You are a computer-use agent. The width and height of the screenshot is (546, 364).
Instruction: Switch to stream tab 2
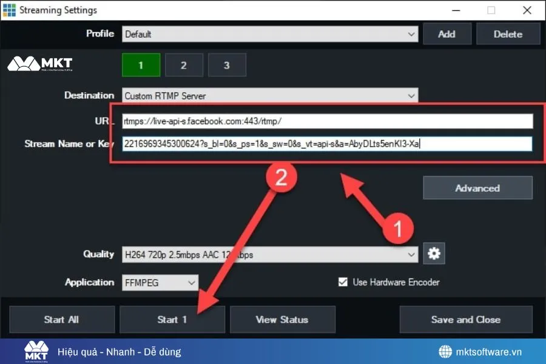pyautogui.click(x=184, y=65)
